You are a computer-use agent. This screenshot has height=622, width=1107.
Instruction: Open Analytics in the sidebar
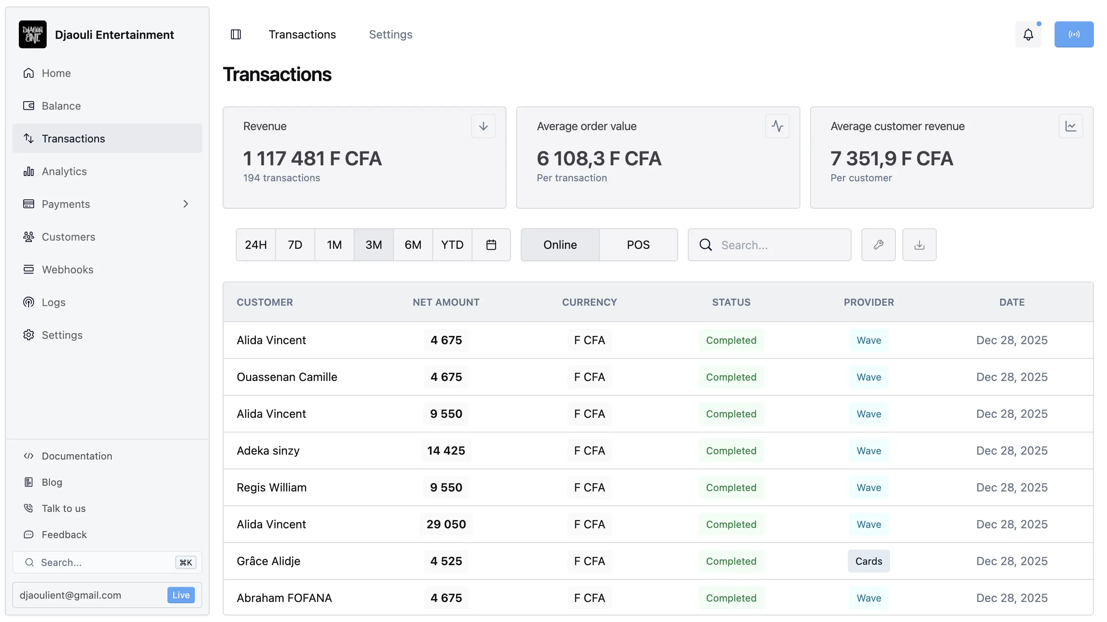(x=64, y=171)
